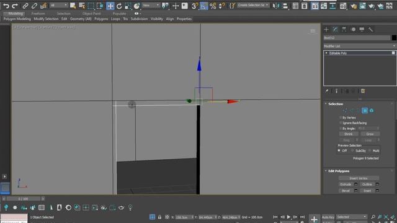Switch to the Populate ribbon tab

pos(119,14)
